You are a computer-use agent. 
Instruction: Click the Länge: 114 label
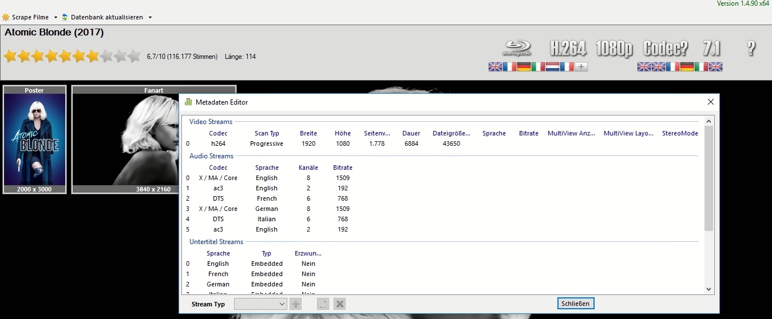240,57
